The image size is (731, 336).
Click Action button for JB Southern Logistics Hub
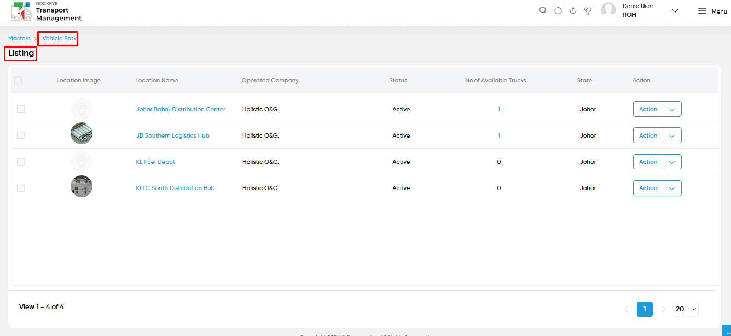648,135
